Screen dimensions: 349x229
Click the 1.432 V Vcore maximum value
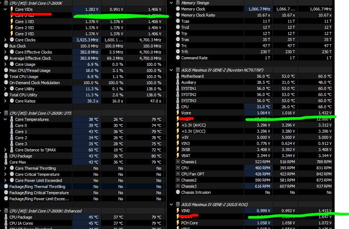[x=325, y=113]
